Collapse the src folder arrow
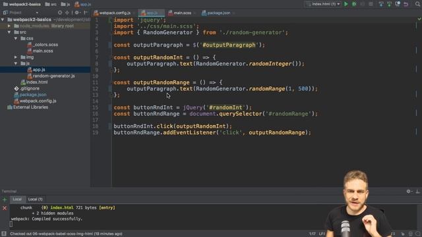The height and width of the screenshot is (237, 422). [x=9, y=32]
